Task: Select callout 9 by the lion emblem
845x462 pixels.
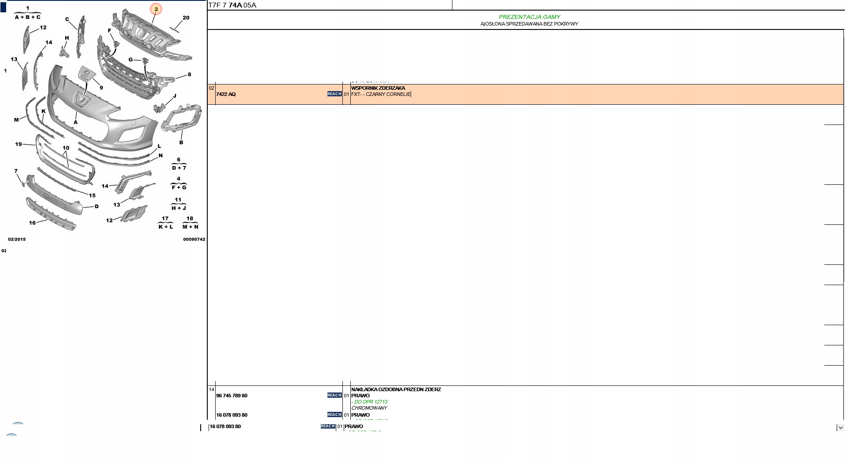Action: [x=101, y=88]
